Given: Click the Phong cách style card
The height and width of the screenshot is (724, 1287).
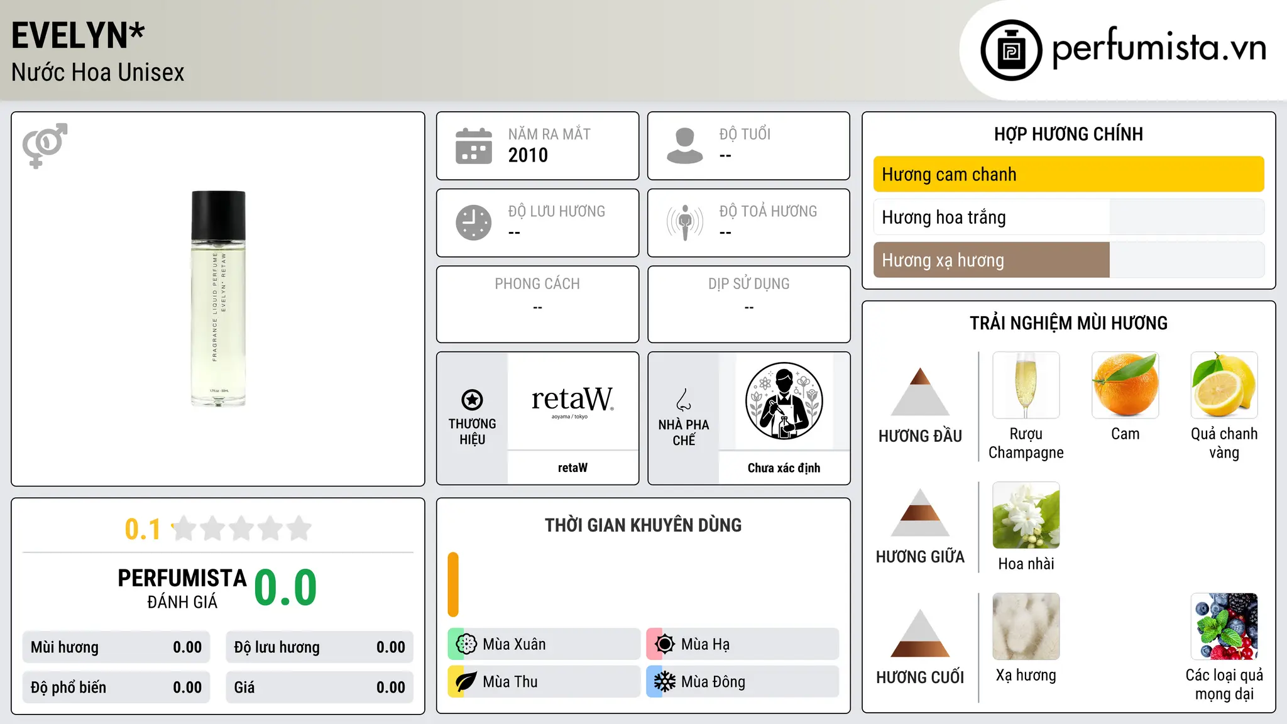Looking at the screenshot, I should click(537, 304).
